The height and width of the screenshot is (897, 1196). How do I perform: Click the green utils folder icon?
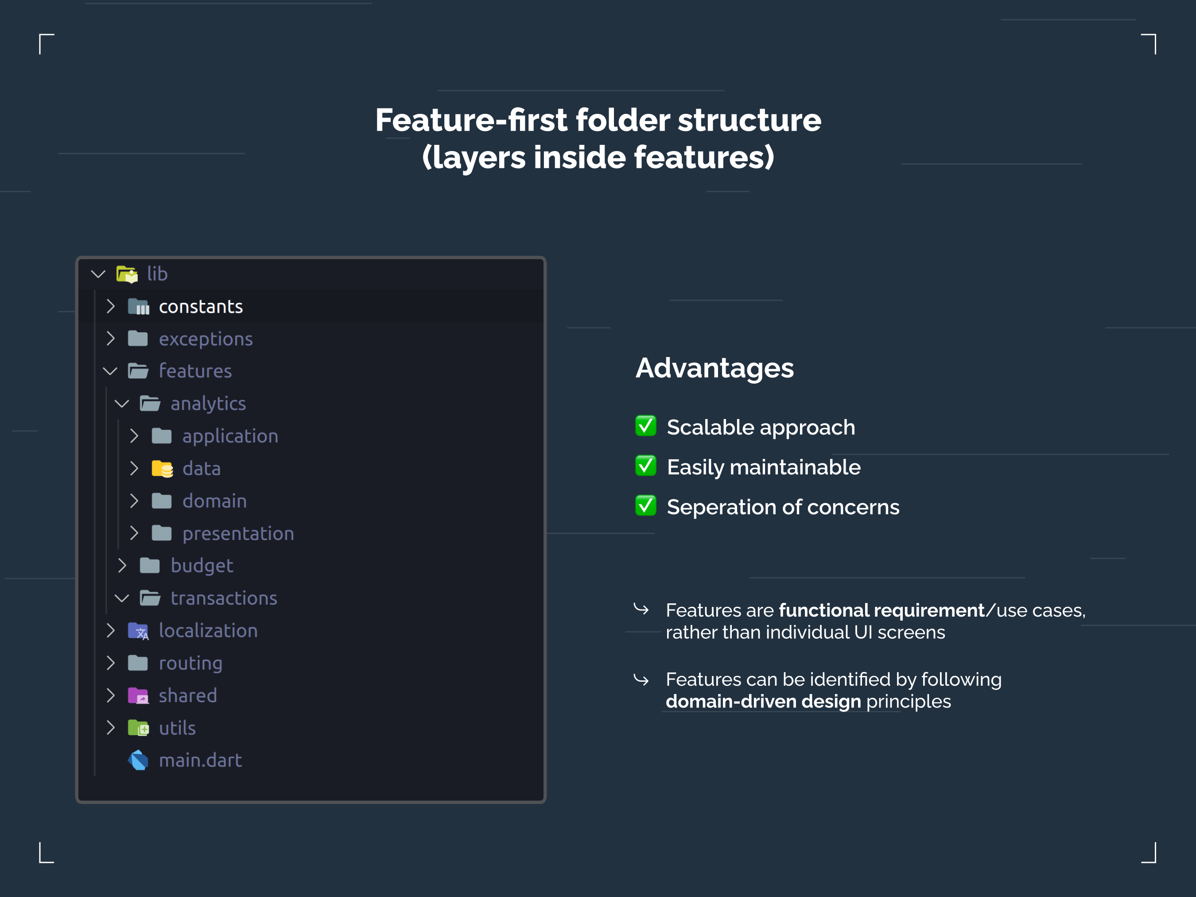click(x=138, y=728)
